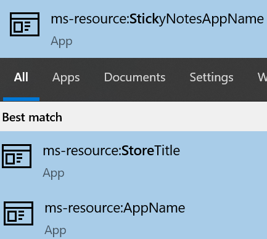Click the Best match heading

(32, 117)
